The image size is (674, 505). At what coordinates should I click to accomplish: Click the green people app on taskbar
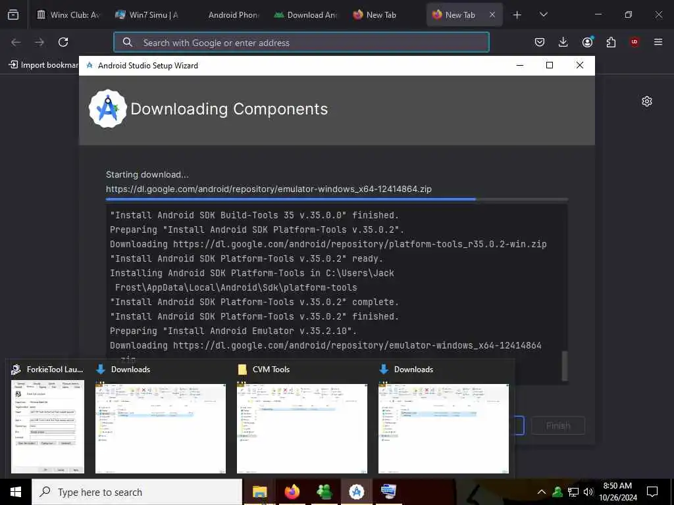click(x=324, y=492)
